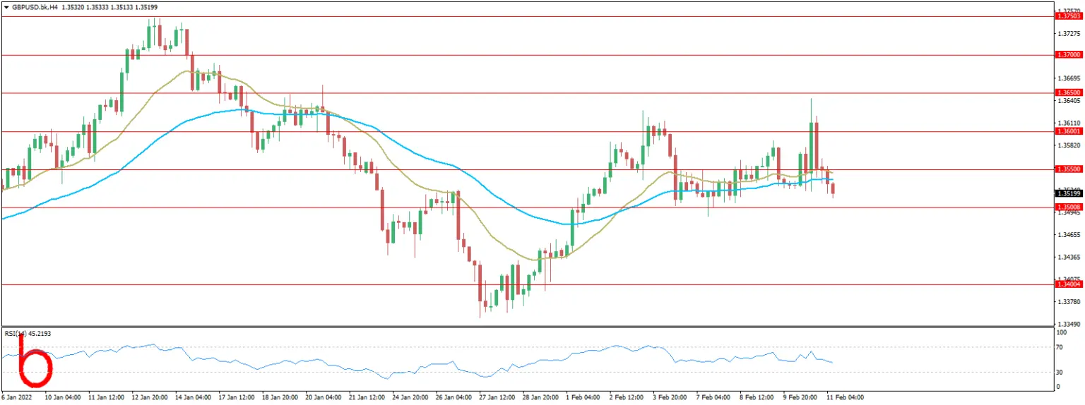1085x405 pixels.
Task: Click the black current price label 1.35199
Action: (x=1067, y=193)
